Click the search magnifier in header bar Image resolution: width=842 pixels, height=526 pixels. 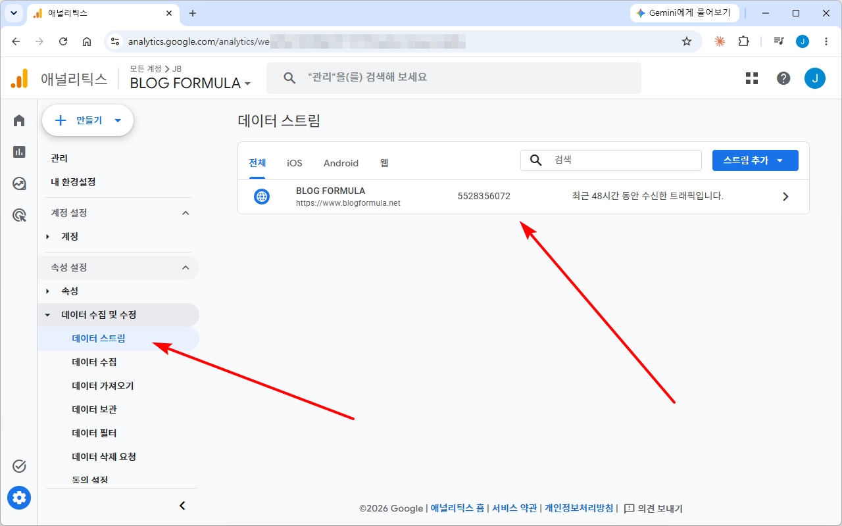[x=289, y=78]
